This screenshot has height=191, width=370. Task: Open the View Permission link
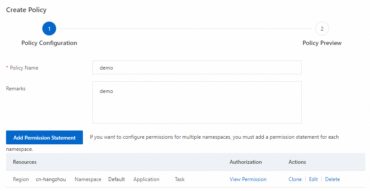click(248, 179)
